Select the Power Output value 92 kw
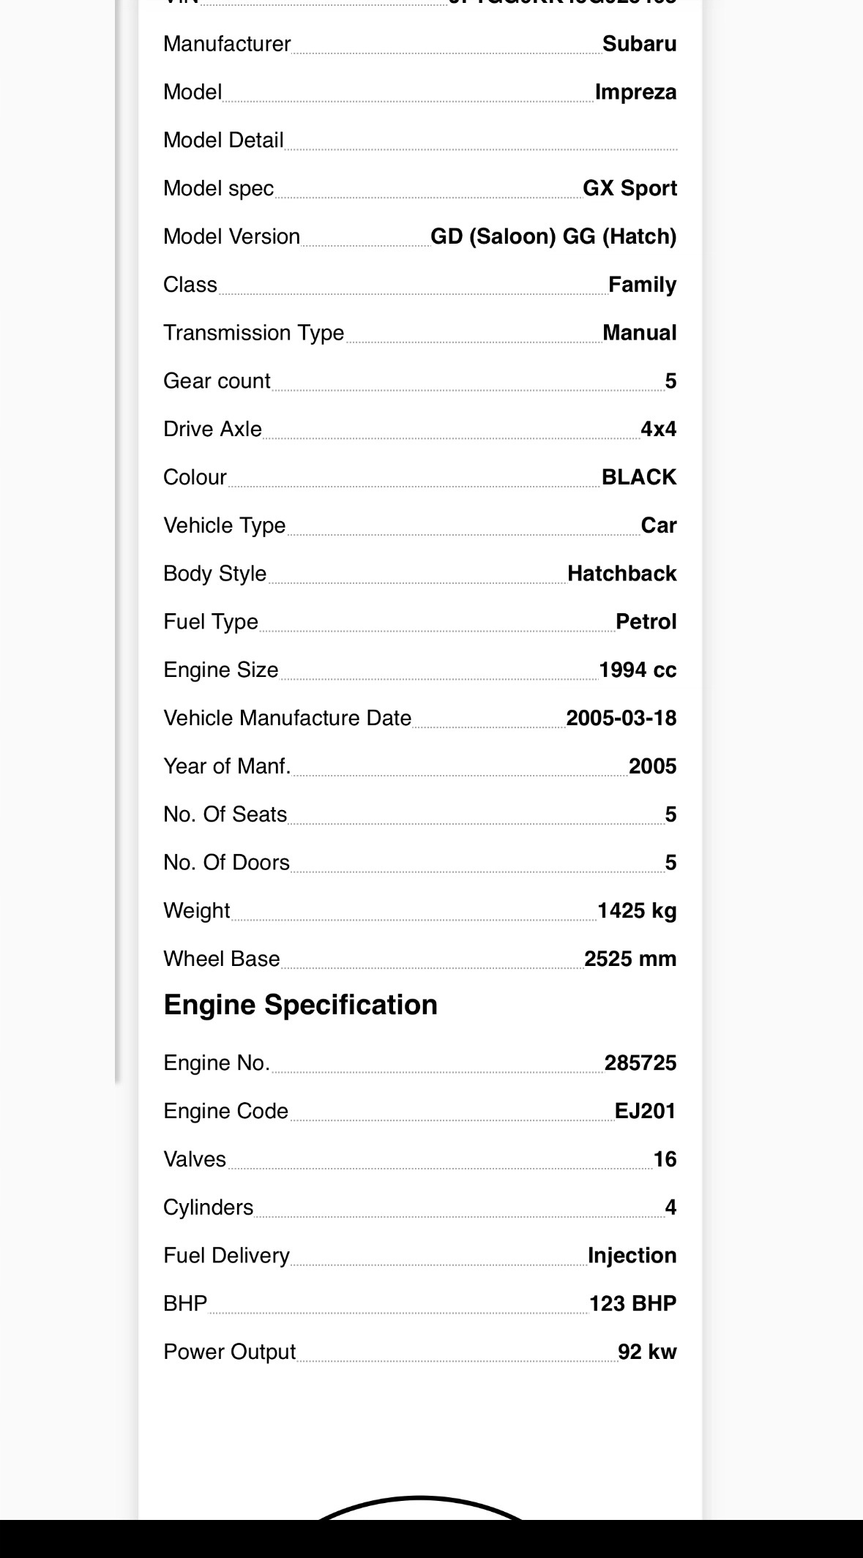The height and width of the screenshot is (1558, 863). coord(647,1352)
